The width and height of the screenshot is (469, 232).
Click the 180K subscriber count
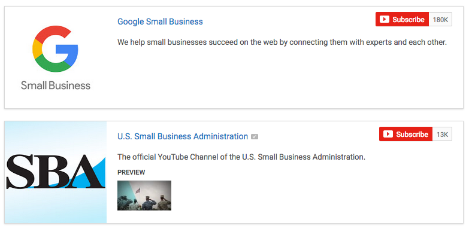(x=440, y=19)
